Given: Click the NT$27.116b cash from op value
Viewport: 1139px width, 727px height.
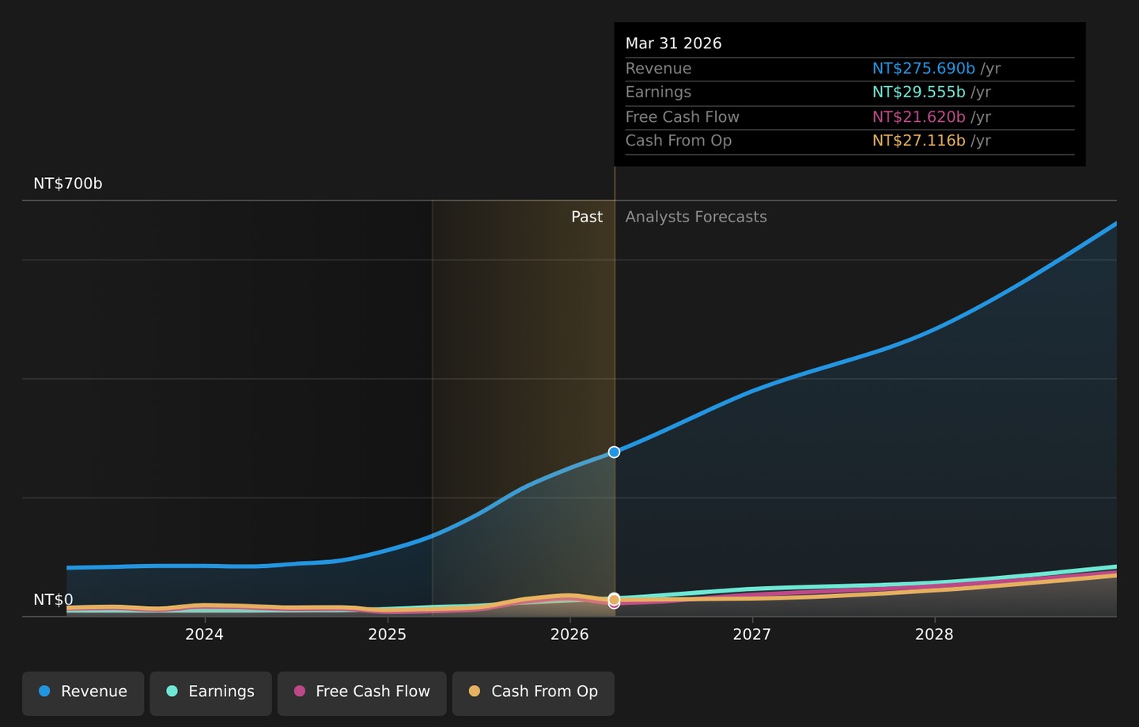Looking at the screenshot, I should [x=919, y=141].
